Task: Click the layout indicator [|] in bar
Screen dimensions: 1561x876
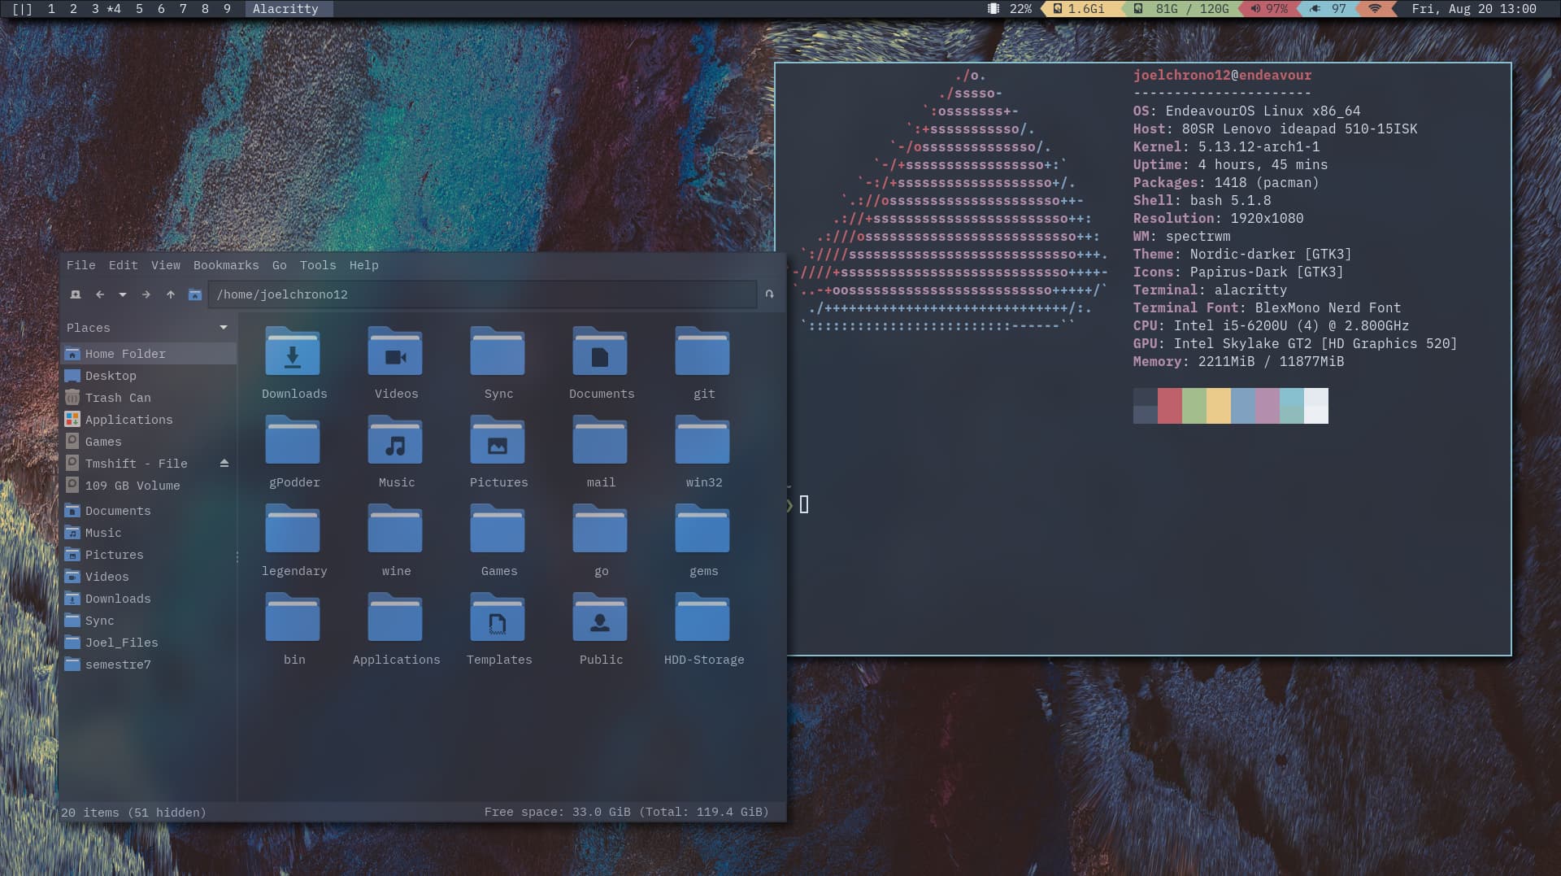Action: 22,9
